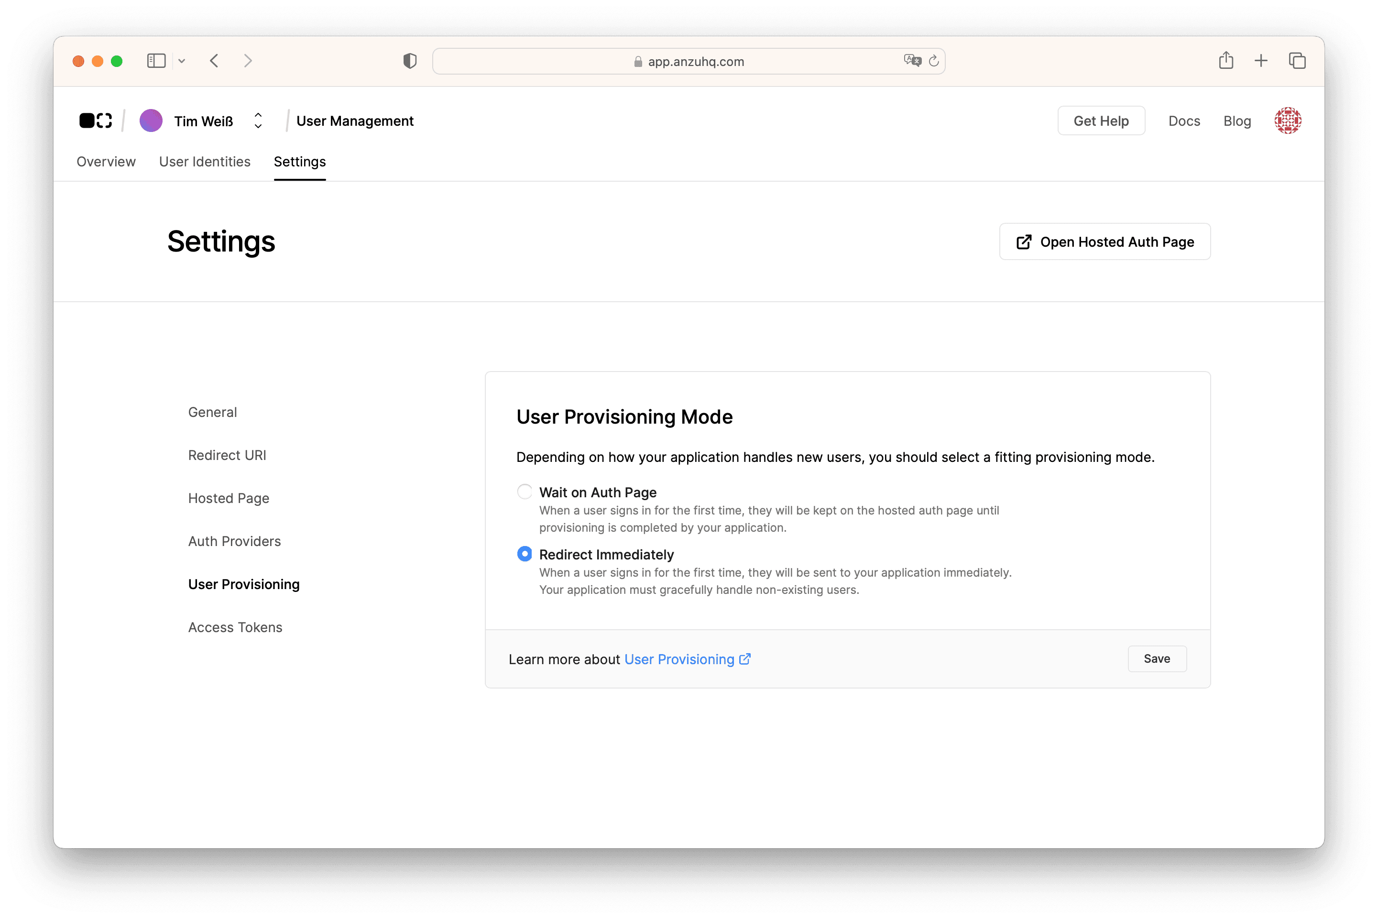
Task: Toggle Safari sidebar icon
Action: click(x=156, y=61)
